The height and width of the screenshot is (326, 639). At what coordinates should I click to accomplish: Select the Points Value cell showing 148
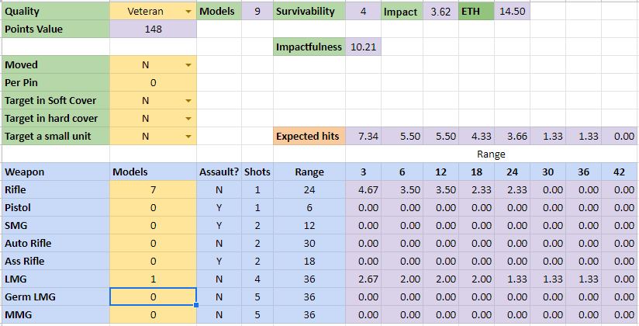pyautogui.click(x=153, y=29)
